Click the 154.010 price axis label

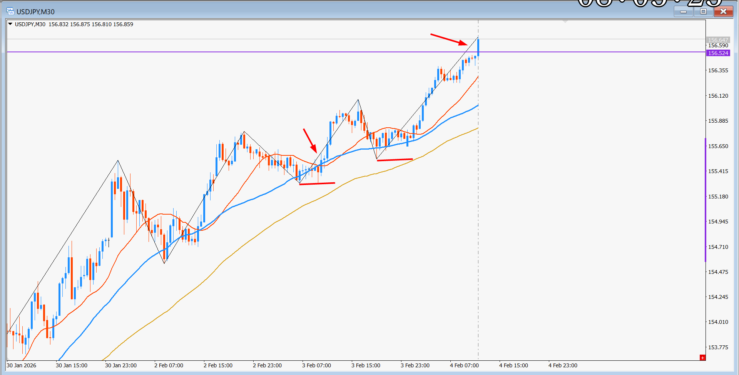click(x=718, y=322)
